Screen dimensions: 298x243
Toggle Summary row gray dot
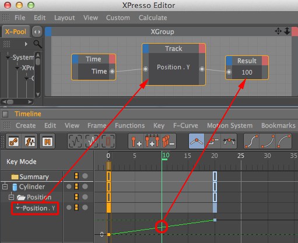85,176
